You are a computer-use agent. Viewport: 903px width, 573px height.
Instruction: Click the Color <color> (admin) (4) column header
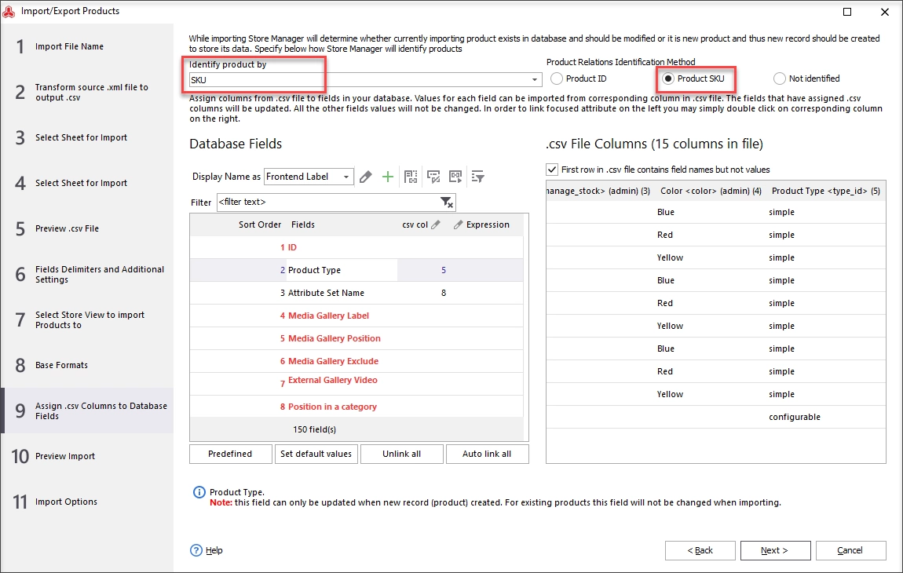[x=711, y=191]
